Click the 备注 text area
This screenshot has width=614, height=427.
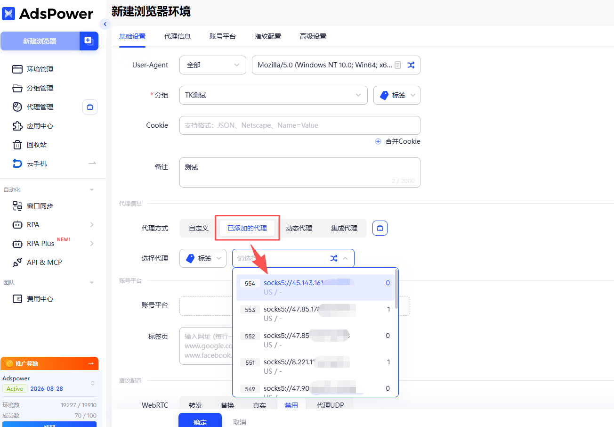pos(300,172)
